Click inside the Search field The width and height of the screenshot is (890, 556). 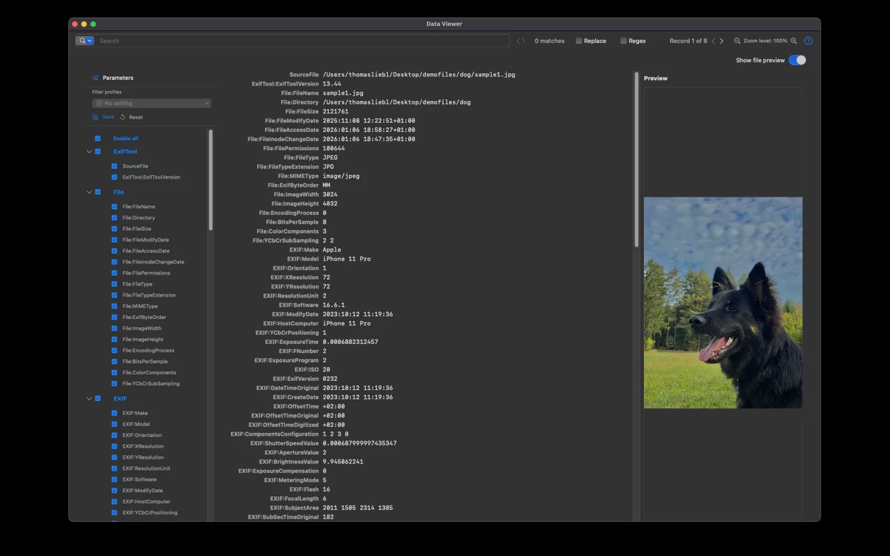(x=302, y=41)
